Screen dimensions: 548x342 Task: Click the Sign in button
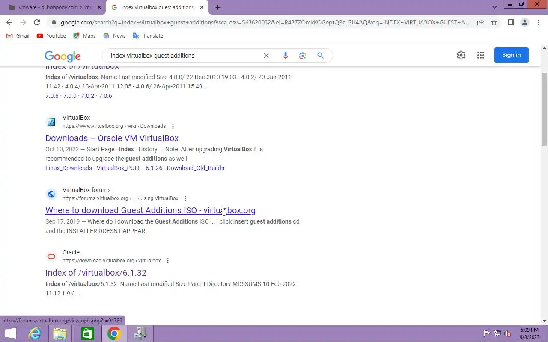(x=512, y=55)
